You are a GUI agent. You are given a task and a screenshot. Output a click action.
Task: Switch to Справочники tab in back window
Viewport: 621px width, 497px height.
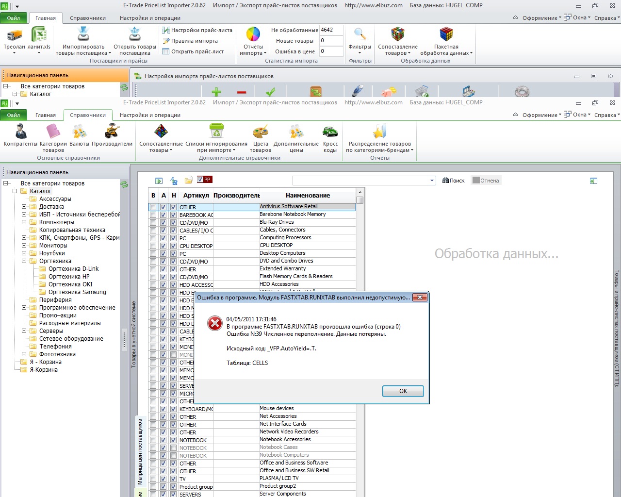click(x=88, y=18)
